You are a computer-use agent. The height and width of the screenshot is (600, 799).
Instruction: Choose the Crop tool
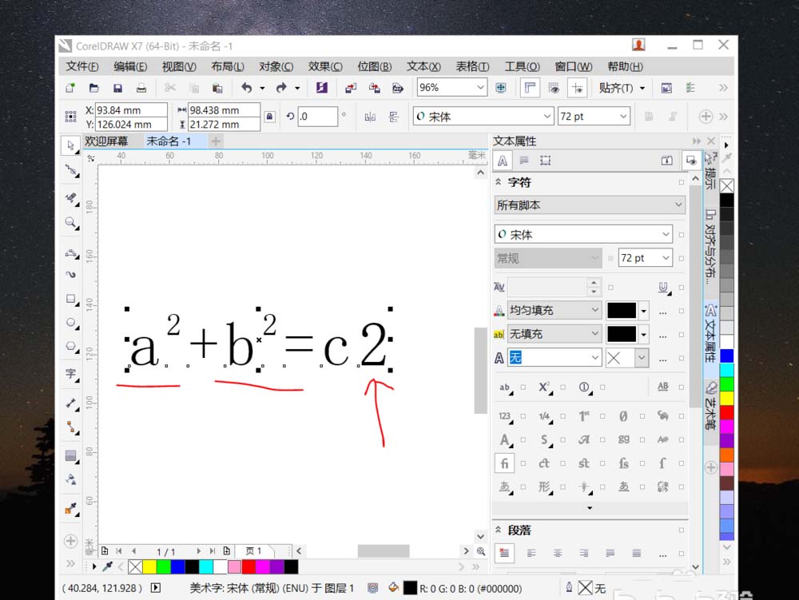point(71,197)
